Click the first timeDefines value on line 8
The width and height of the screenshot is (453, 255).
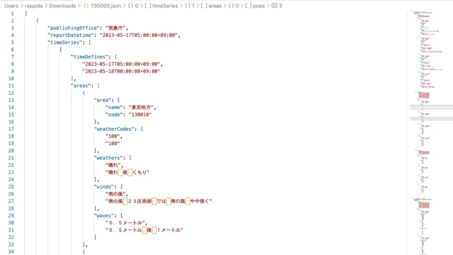[x=121, y=64]
